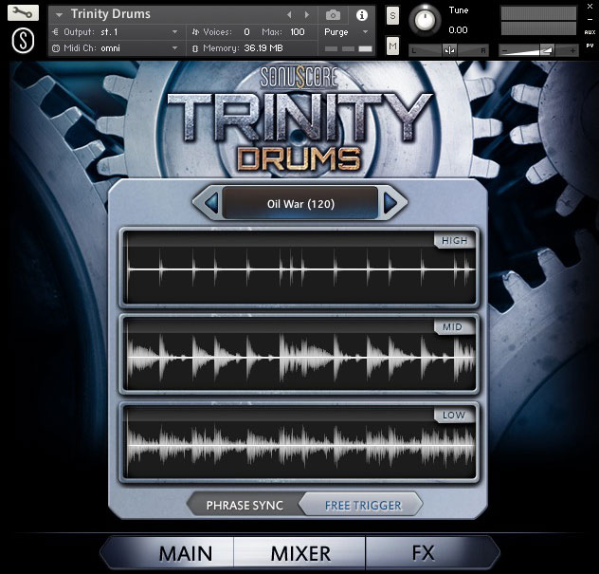Open the FX tab
This screenshot has width=599, height=574.
pyautogui.click(x=423, y=552)
